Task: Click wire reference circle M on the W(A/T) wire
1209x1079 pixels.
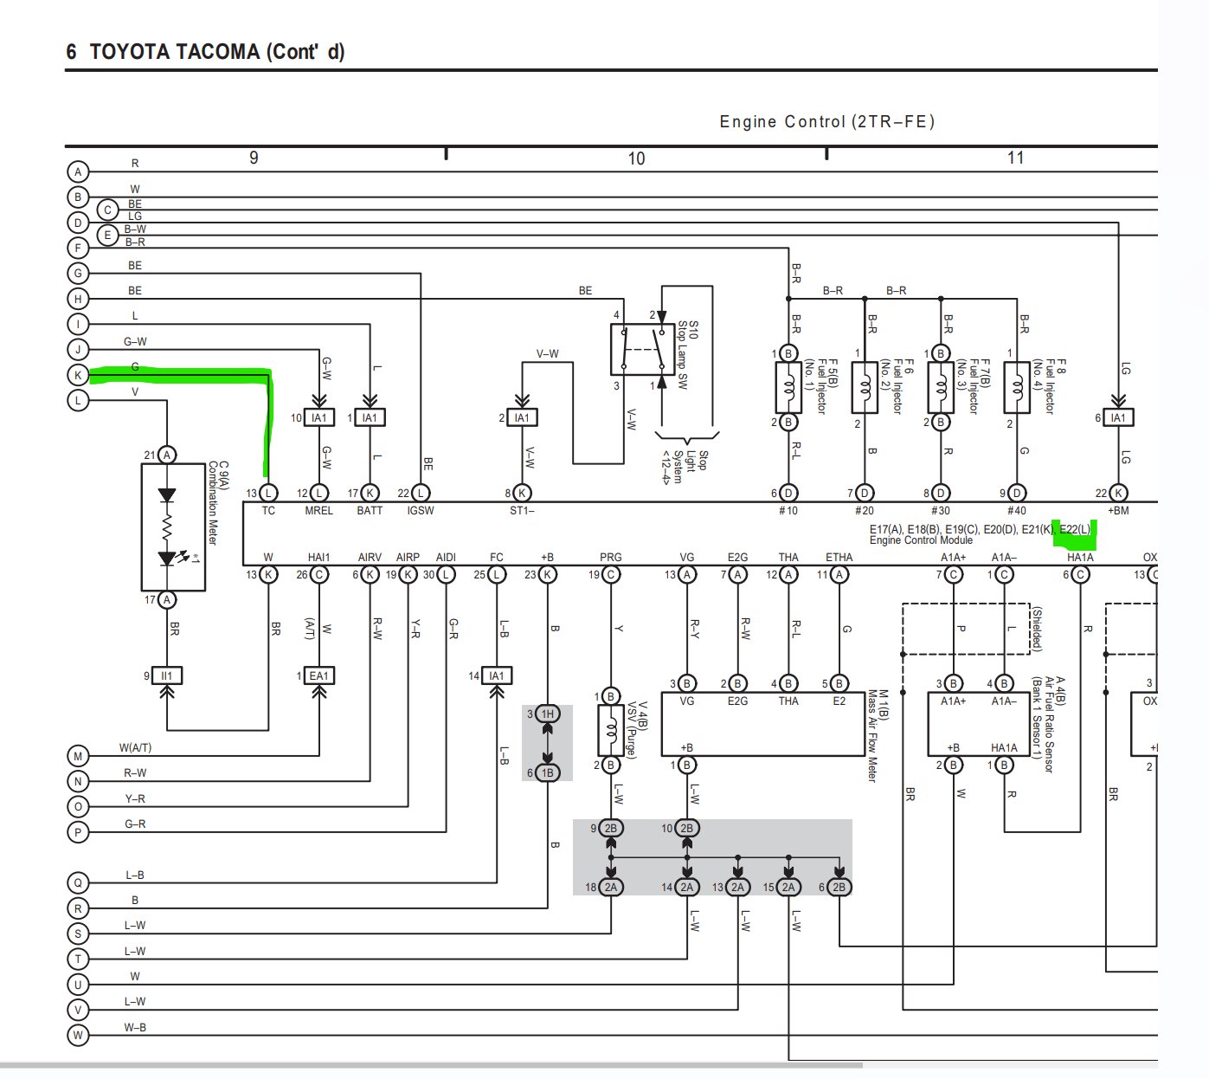Action: pyautogui.click(x=78, y=756)
